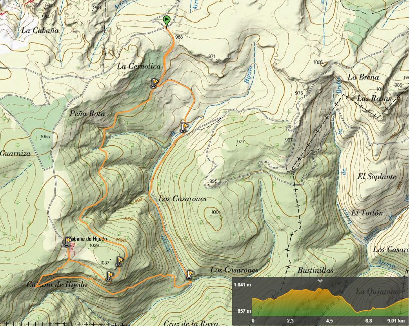Click the Peña Rota place label
The image size is (409, 326).
[87, 114]
